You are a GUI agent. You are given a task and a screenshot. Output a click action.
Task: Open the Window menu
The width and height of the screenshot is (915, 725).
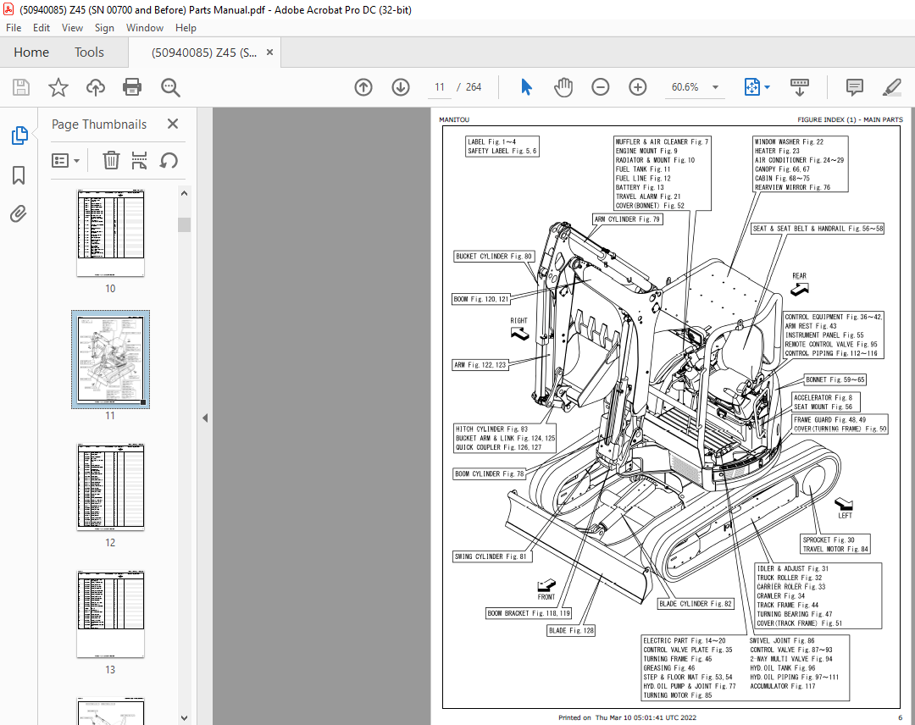pyautogui.click(x=145, y=28)
